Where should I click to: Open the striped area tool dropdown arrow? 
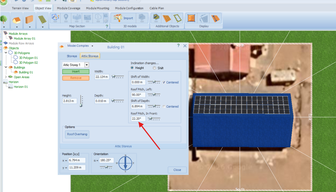(x=43, y=27)
